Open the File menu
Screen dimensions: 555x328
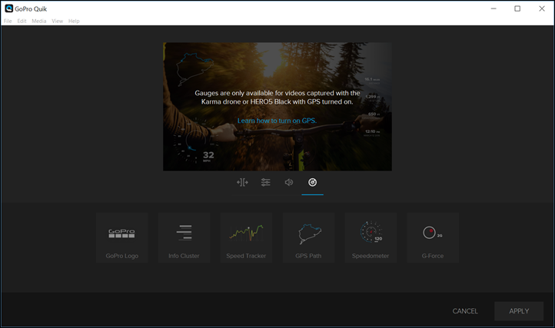(8, 22)
